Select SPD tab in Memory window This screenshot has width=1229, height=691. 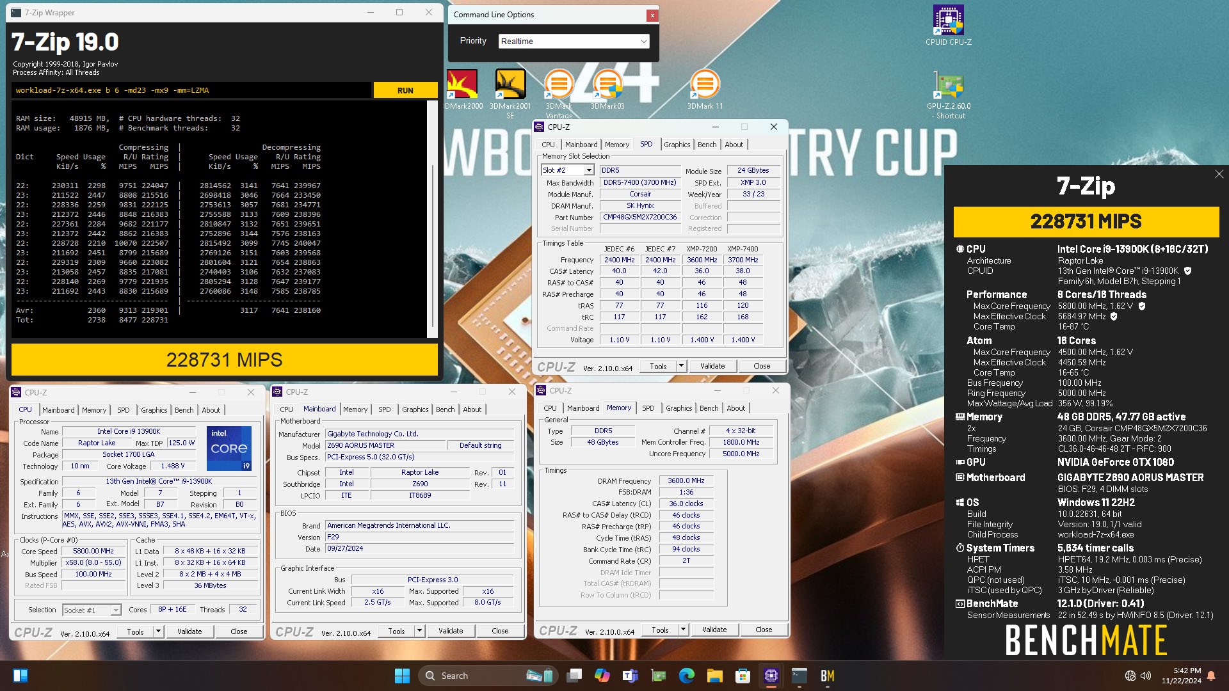pos(648,408)
